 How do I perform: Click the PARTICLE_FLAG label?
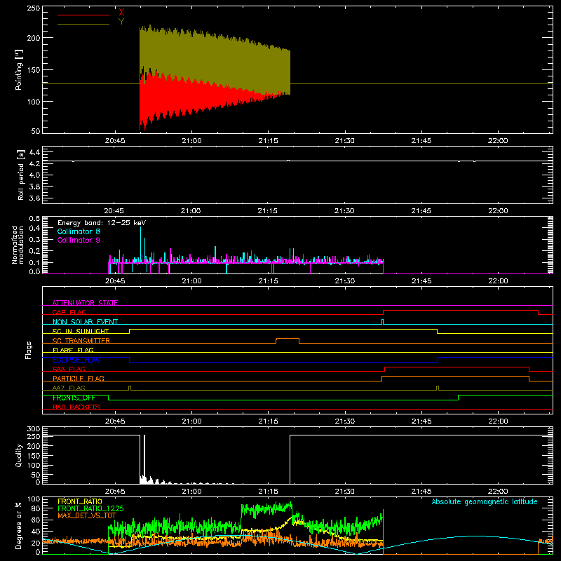point(79,378)
